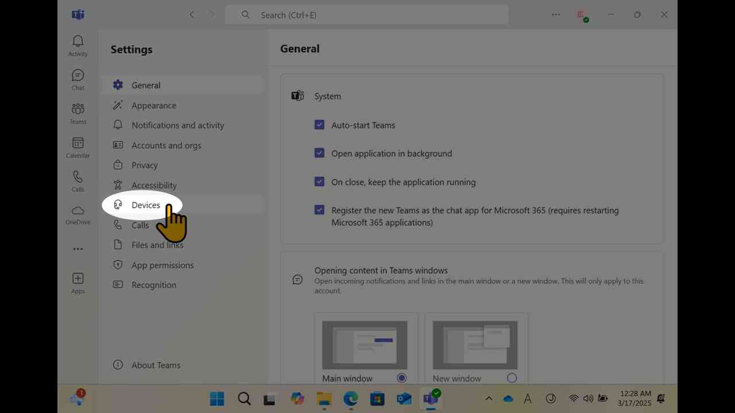Open Wi-Fi network tray icon
The image size is (735, 413).
(x=573, y=399)
